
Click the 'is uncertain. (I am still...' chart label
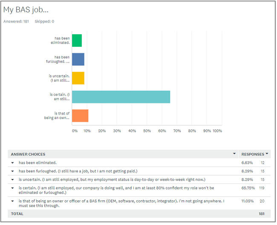point(59,78)
